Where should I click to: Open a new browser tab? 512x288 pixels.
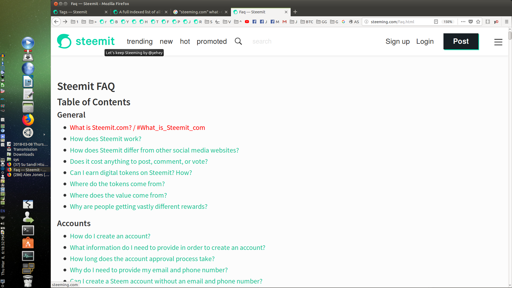point(295,12)
